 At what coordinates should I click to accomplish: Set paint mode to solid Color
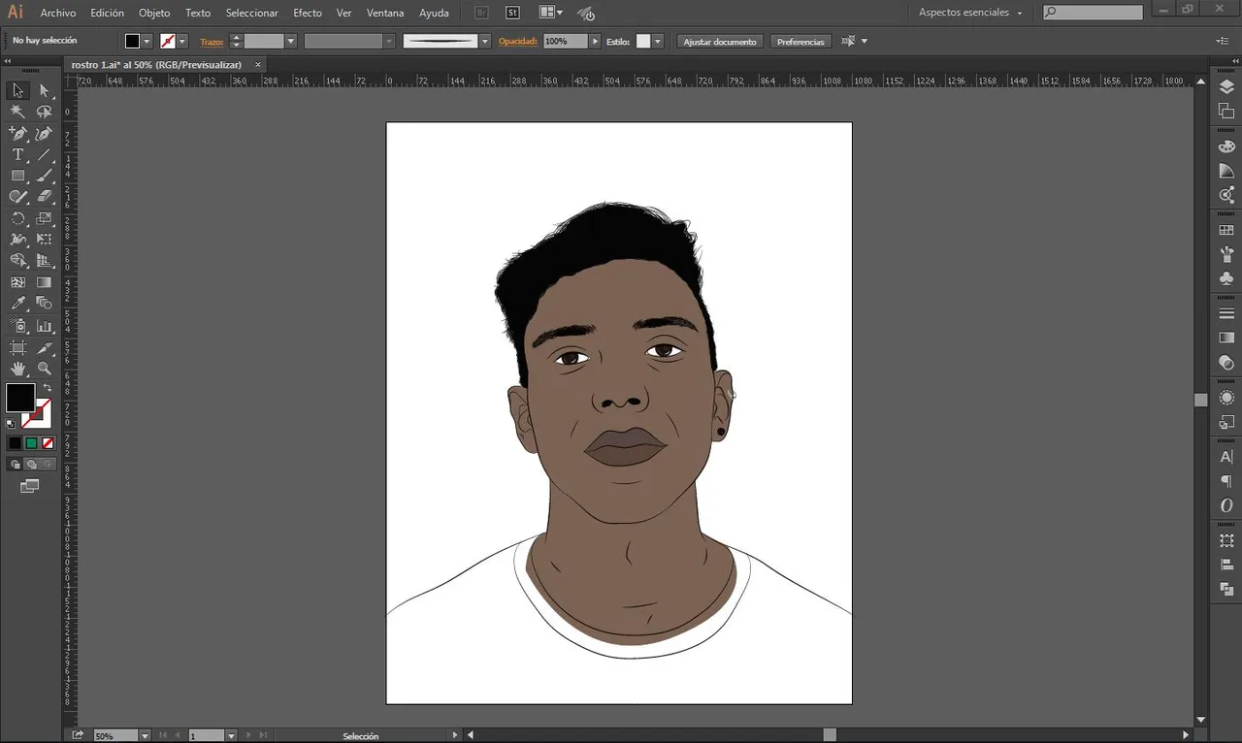15,443
